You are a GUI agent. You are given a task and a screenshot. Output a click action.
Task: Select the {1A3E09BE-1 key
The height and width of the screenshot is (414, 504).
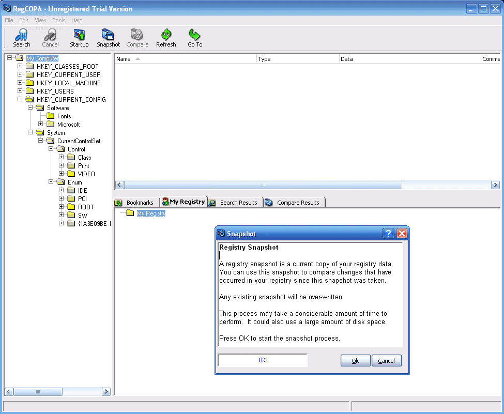pyautogui.click(x=95, y=224)
